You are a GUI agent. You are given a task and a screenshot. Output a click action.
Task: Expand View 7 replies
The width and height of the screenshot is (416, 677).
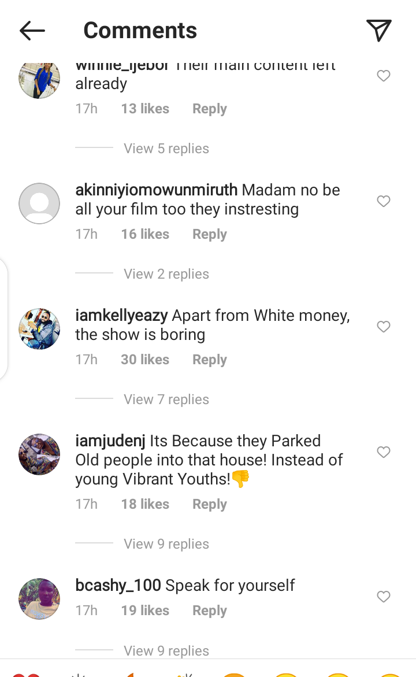click(x=166, y=399)
